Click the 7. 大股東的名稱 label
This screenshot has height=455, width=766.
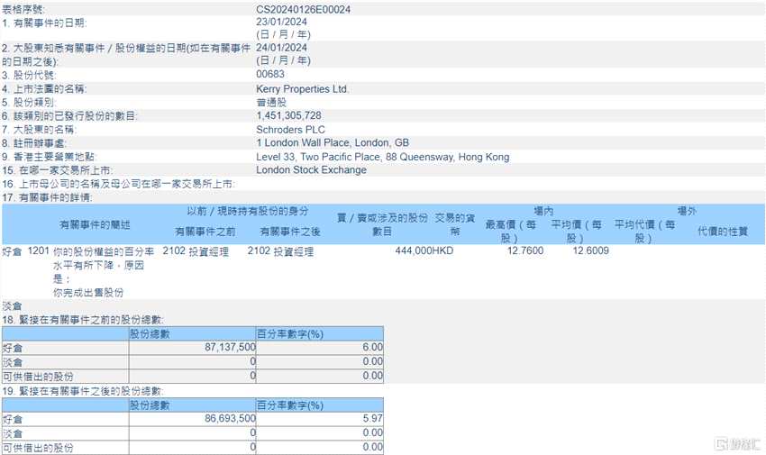(39, 130)
